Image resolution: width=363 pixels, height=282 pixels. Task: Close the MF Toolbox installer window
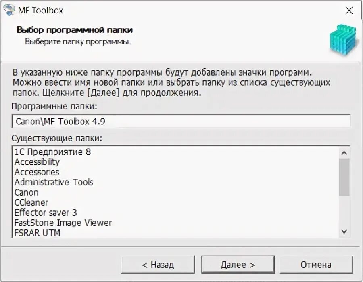click(x=349, y=11)
